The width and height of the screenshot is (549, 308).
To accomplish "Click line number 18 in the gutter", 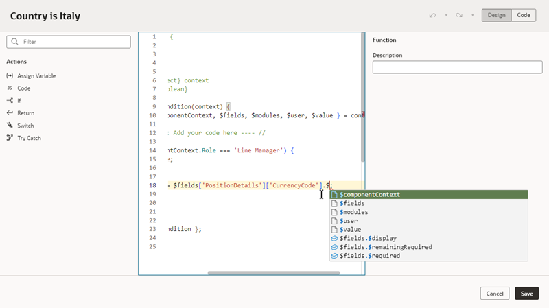I will (x=152, y=185).
